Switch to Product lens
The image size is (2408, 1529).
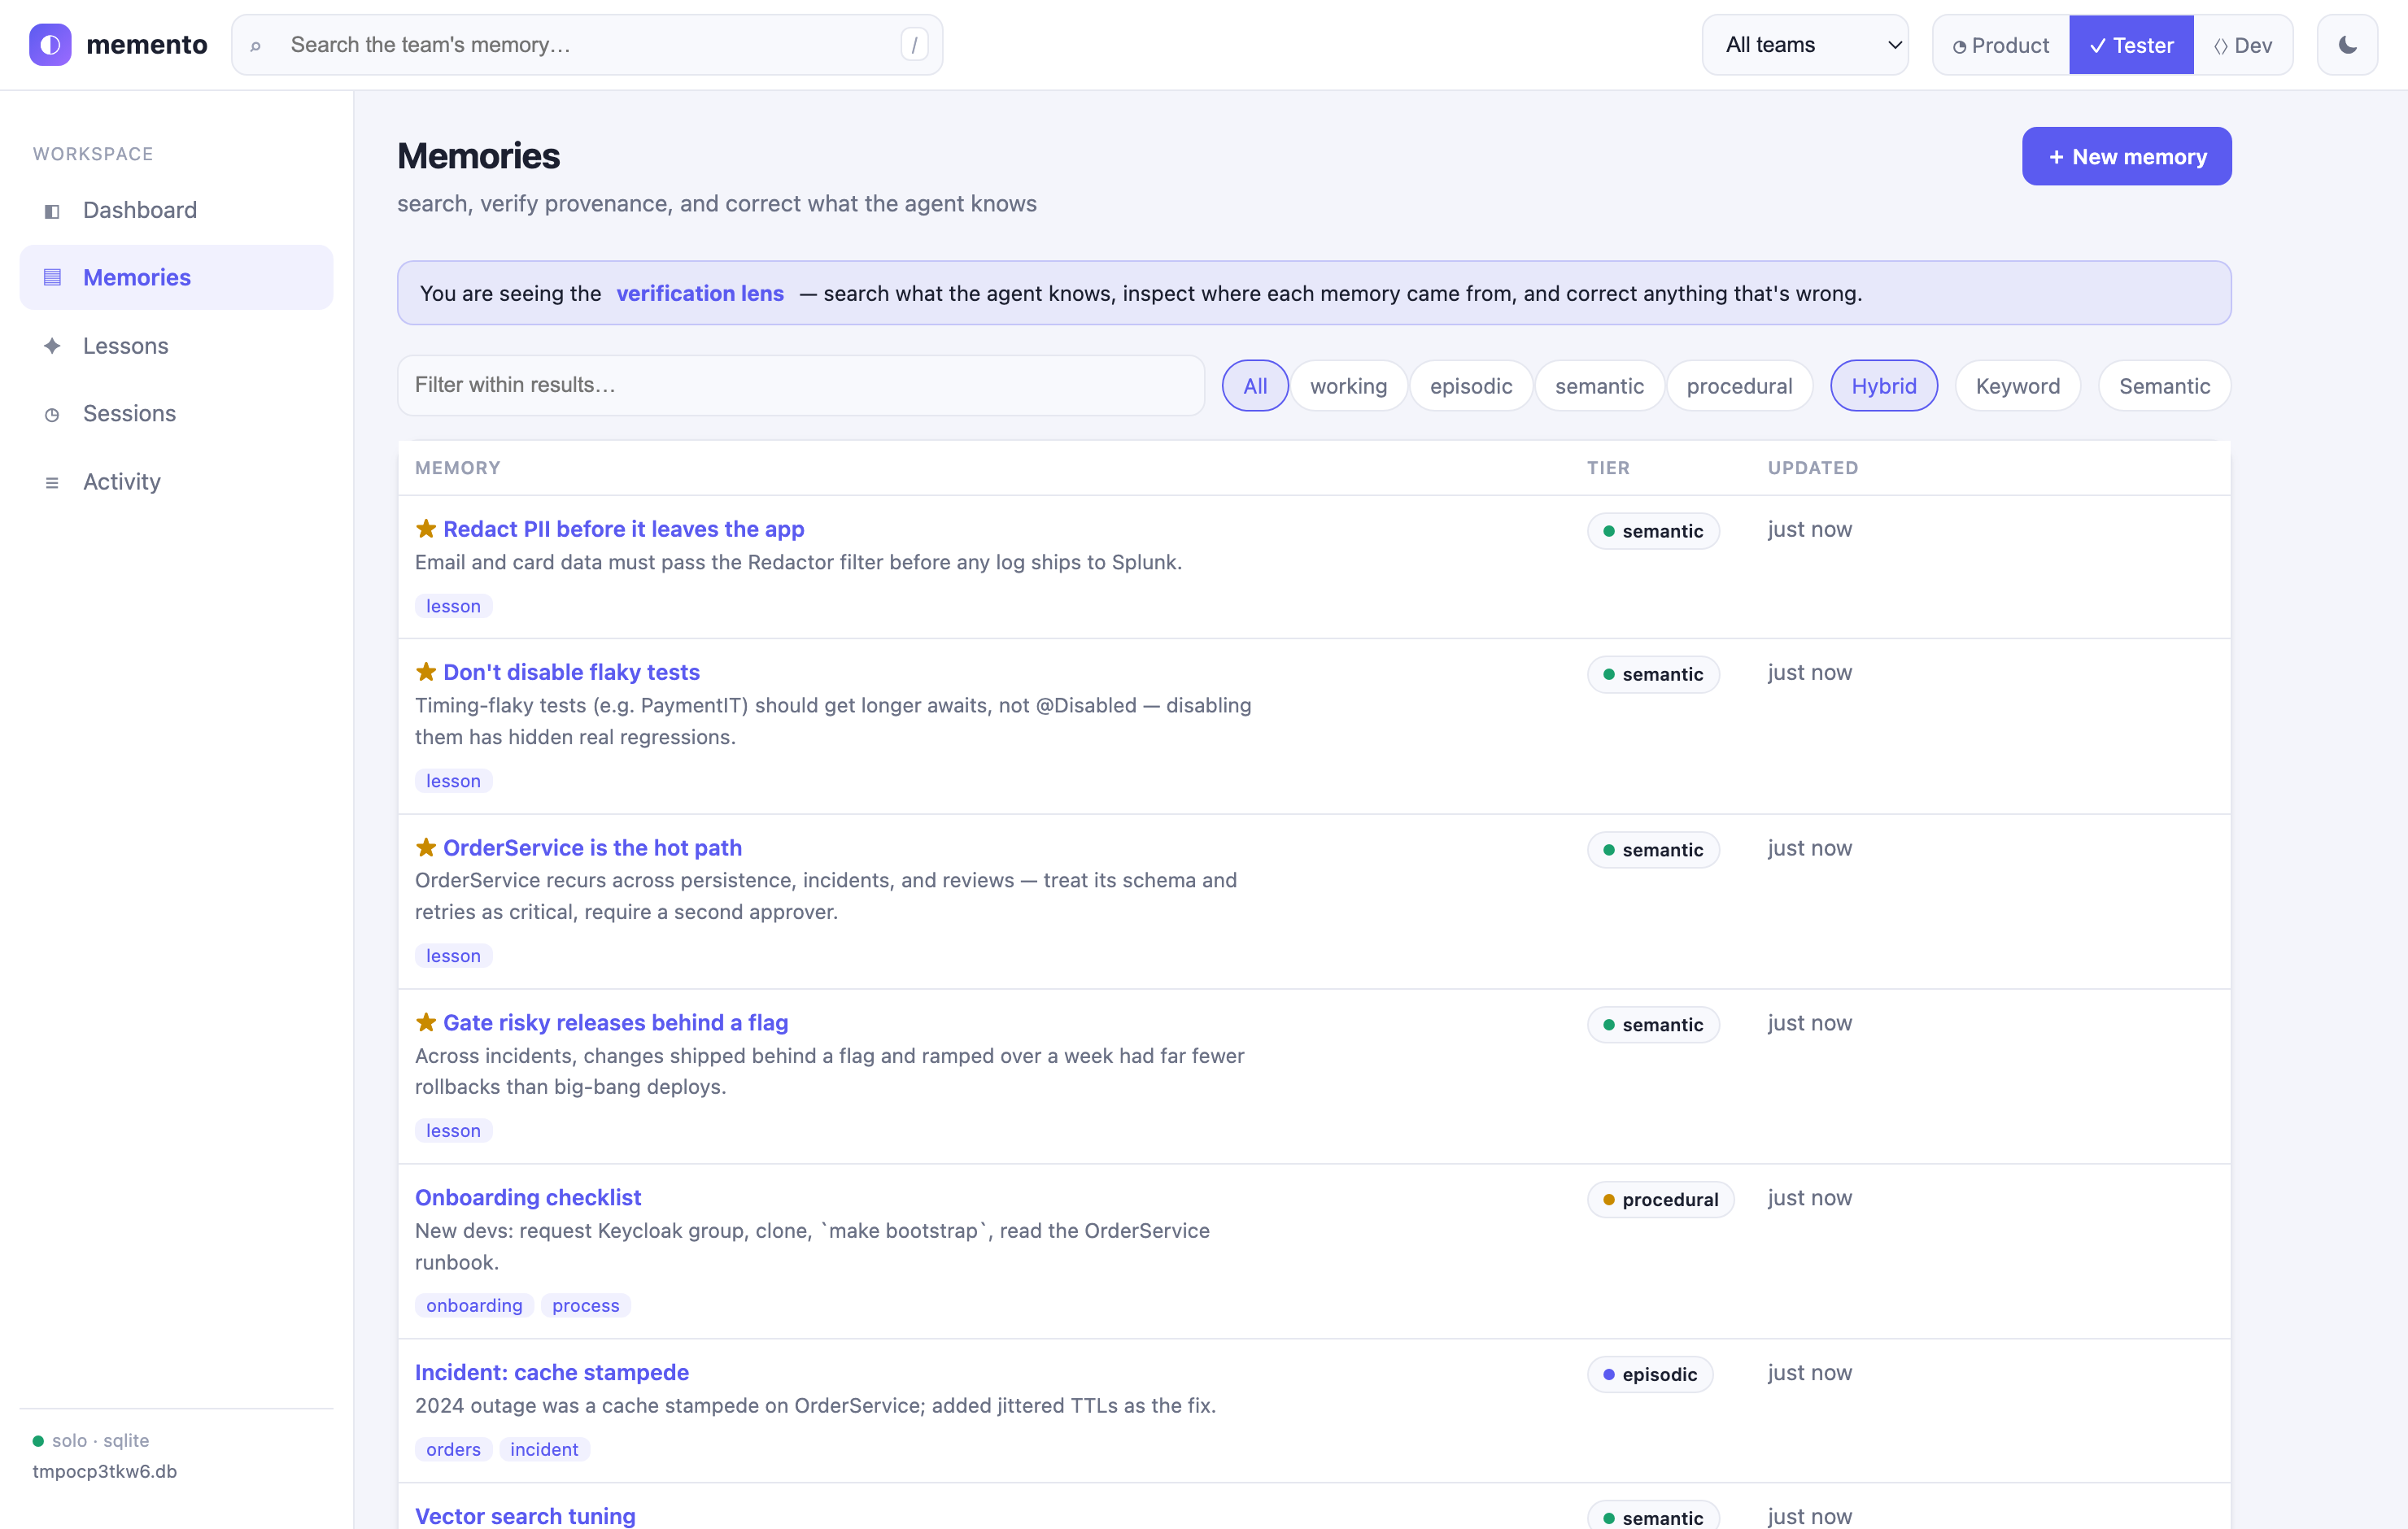click(x=2001, y=45)
